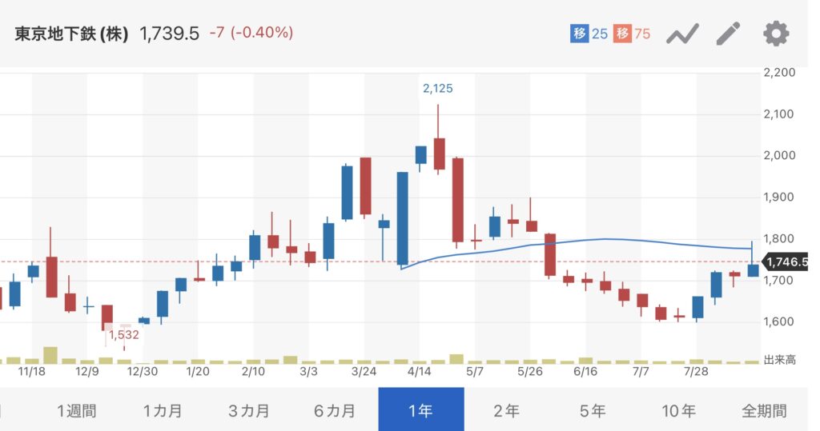This screenshot has height=431, width=820.
Task: Show the 全期間 full history range
Action: [765, 411]
